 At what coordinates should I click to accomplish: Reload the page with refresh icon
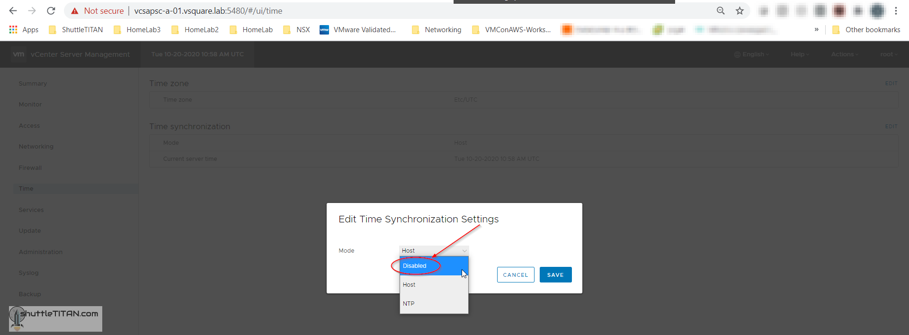51,10
